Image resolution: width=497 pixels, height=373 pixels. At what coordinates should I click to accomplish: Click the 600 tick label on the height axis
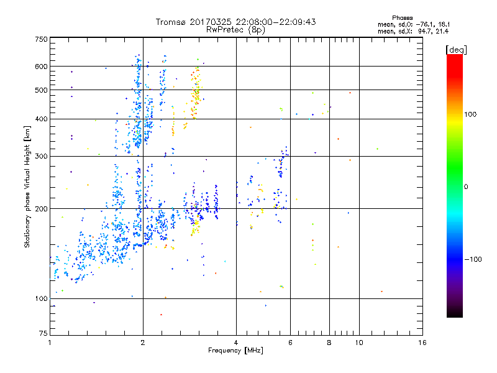tap(41, 67)
